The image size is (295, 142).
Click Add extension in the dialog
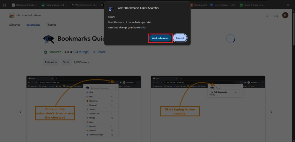click(x=160, y=38)
